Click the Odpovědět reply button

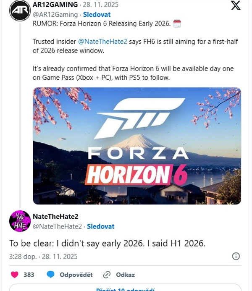tap(76, 275)
